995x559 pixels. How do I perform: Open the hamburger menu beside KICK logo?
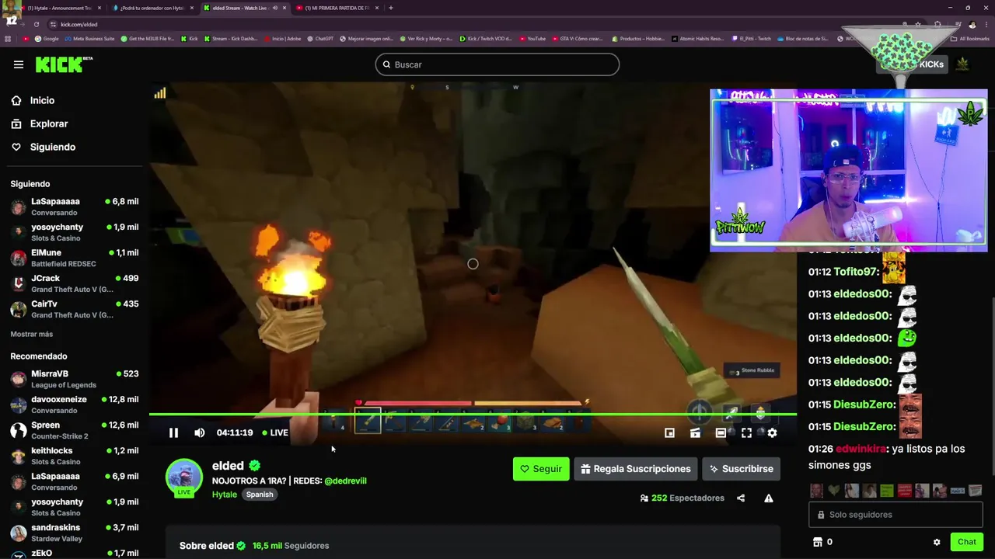(x=19, y=64)
